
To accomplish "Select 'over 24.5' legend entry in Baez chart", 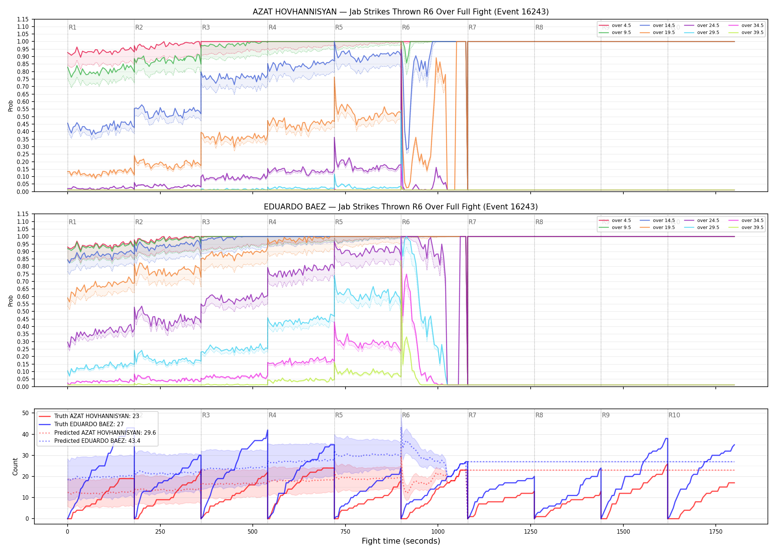I will tap(701, 220).
